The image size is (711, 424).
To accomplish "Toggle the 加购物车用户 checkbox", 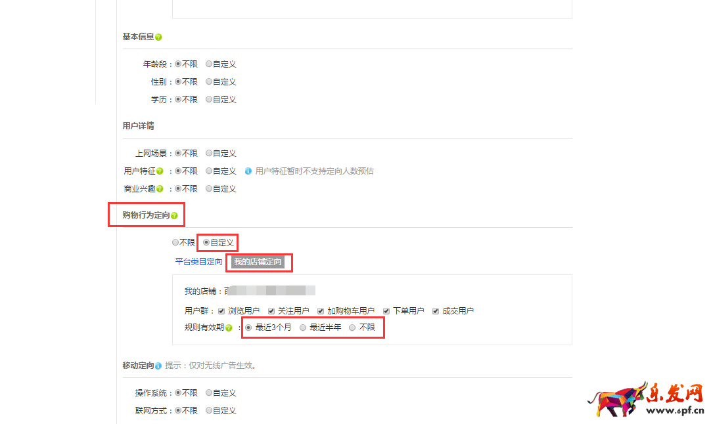I will tap(321, 311).
